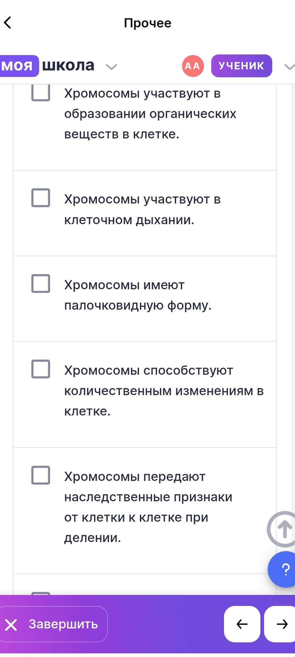Click the X icon inside 'Завершить'
The image size is (295, 657).
[11, 625]
